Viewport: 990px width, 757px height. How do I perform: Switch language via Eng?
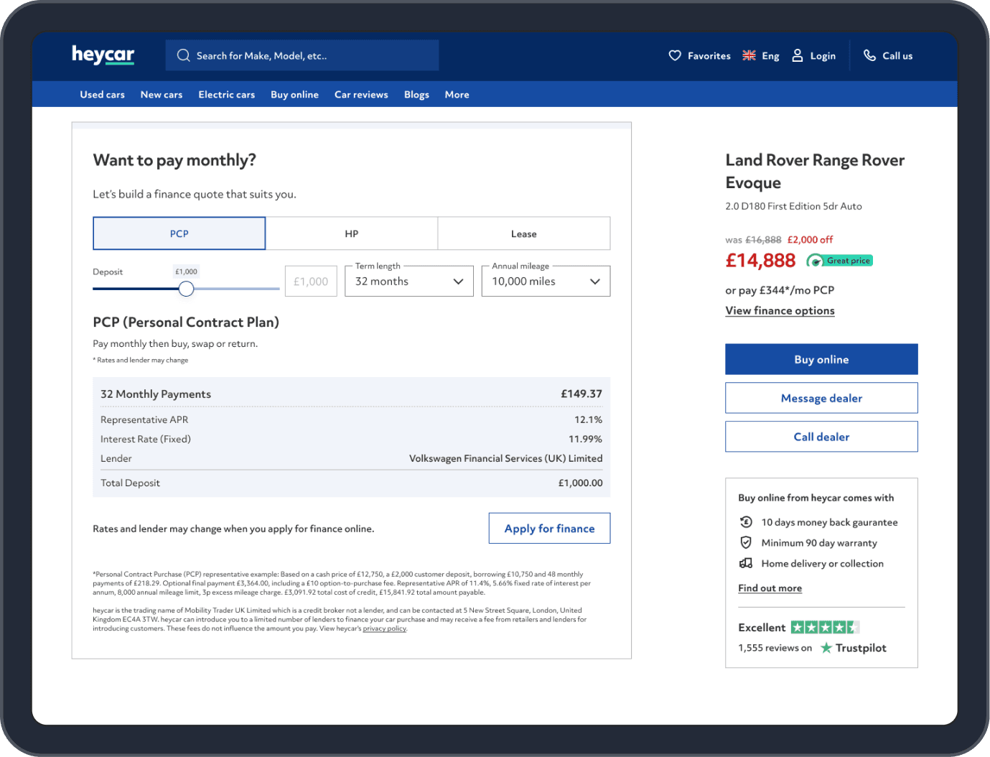pos(761,55)
